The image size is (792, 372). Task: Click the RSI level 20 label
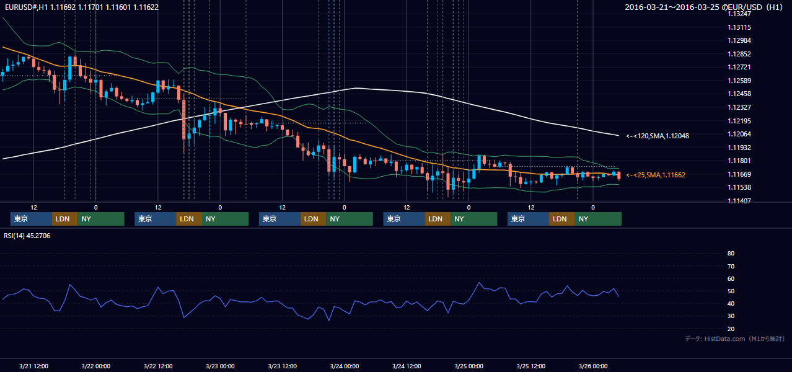tap(731, 329)
